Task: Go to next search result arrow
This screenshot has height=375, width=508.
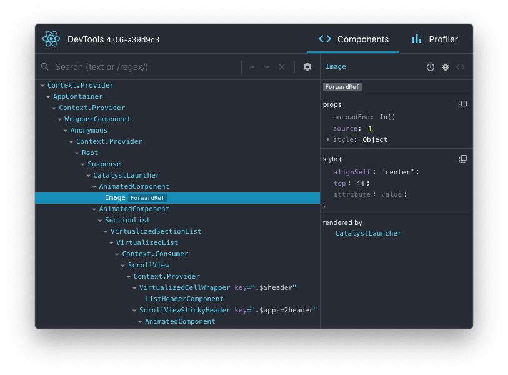Action: 267,67
